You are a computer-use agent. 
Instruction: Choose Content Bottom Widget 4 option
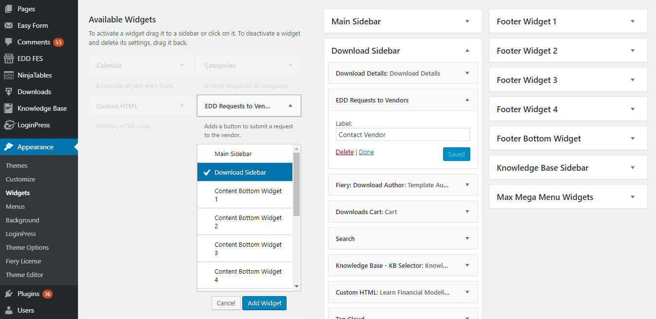click(x=245, y=275)
